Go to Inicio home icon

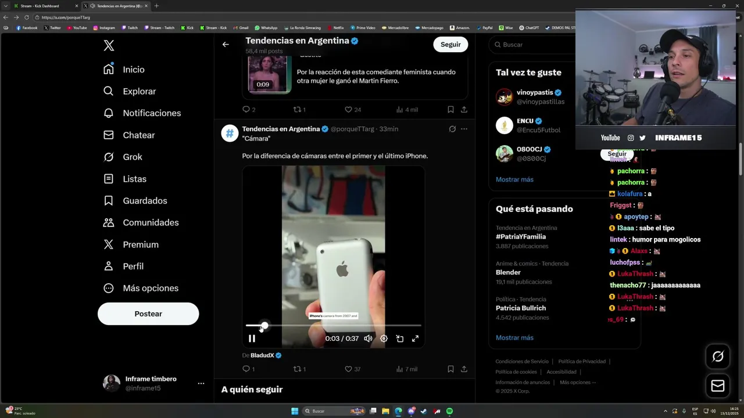(109, 69)
